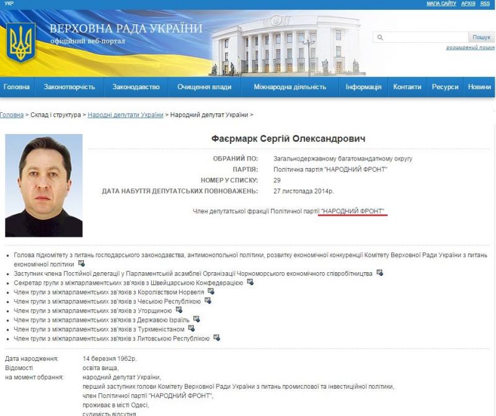The height and width of the screenshot is (416, 496).
Task: Click icon after Black Sea cooperation entry
Action: (x=379, y=273)
